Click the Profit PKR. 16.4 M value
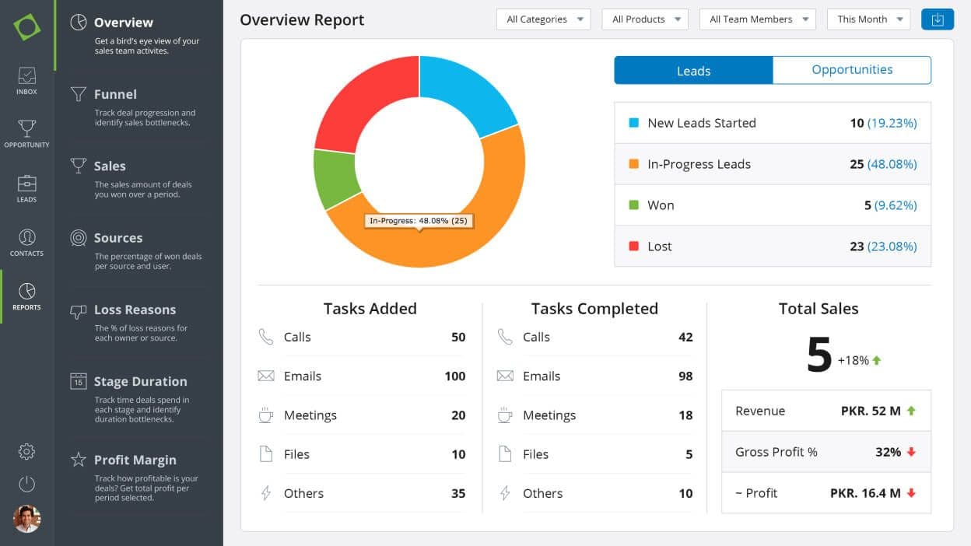The image size is (971, 546). (x=865, y=493)
